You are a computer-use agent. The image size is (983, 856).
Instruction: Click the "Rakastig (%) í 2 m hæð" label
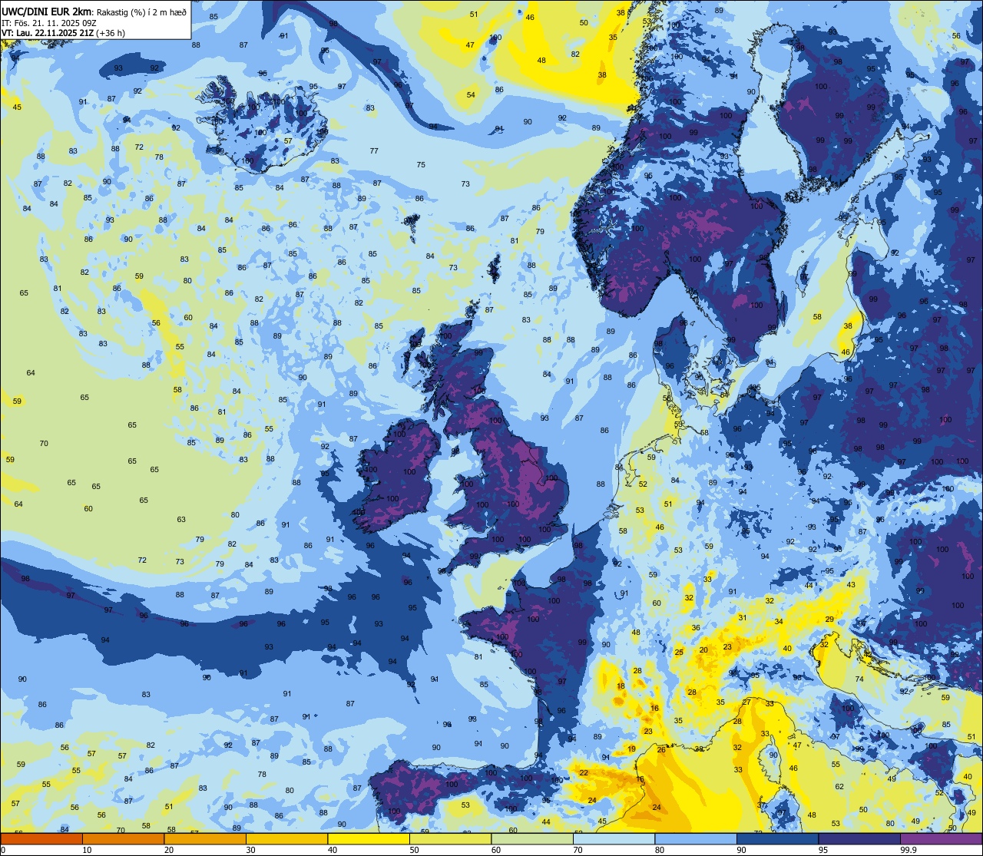coord(141,12)
